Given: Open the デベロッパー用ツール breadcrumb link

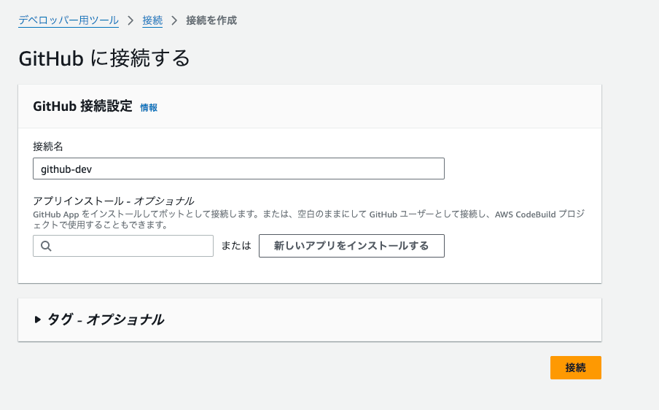Looking at the screenshot, I should point(69,20).
